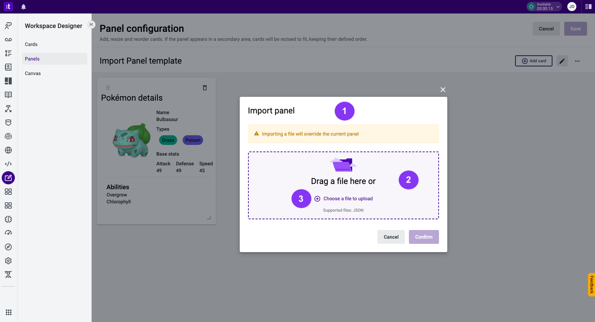Viewport: 595px width, 322px height.
Task: Click the Import Panel template title
Action: [x=140, y=61]
